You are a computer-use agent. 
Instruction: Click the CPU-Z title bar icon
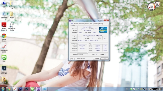click(70, 21)
